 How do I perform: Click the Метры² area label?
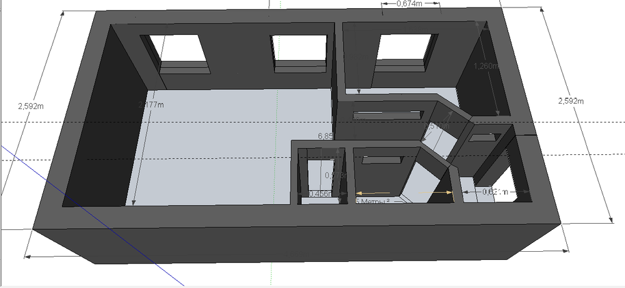pyautogui.click(x=378, y=201)
